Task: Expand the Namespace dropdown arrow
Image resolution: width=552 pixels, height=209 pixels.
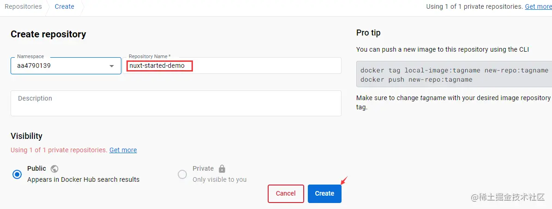Action: 112,66
